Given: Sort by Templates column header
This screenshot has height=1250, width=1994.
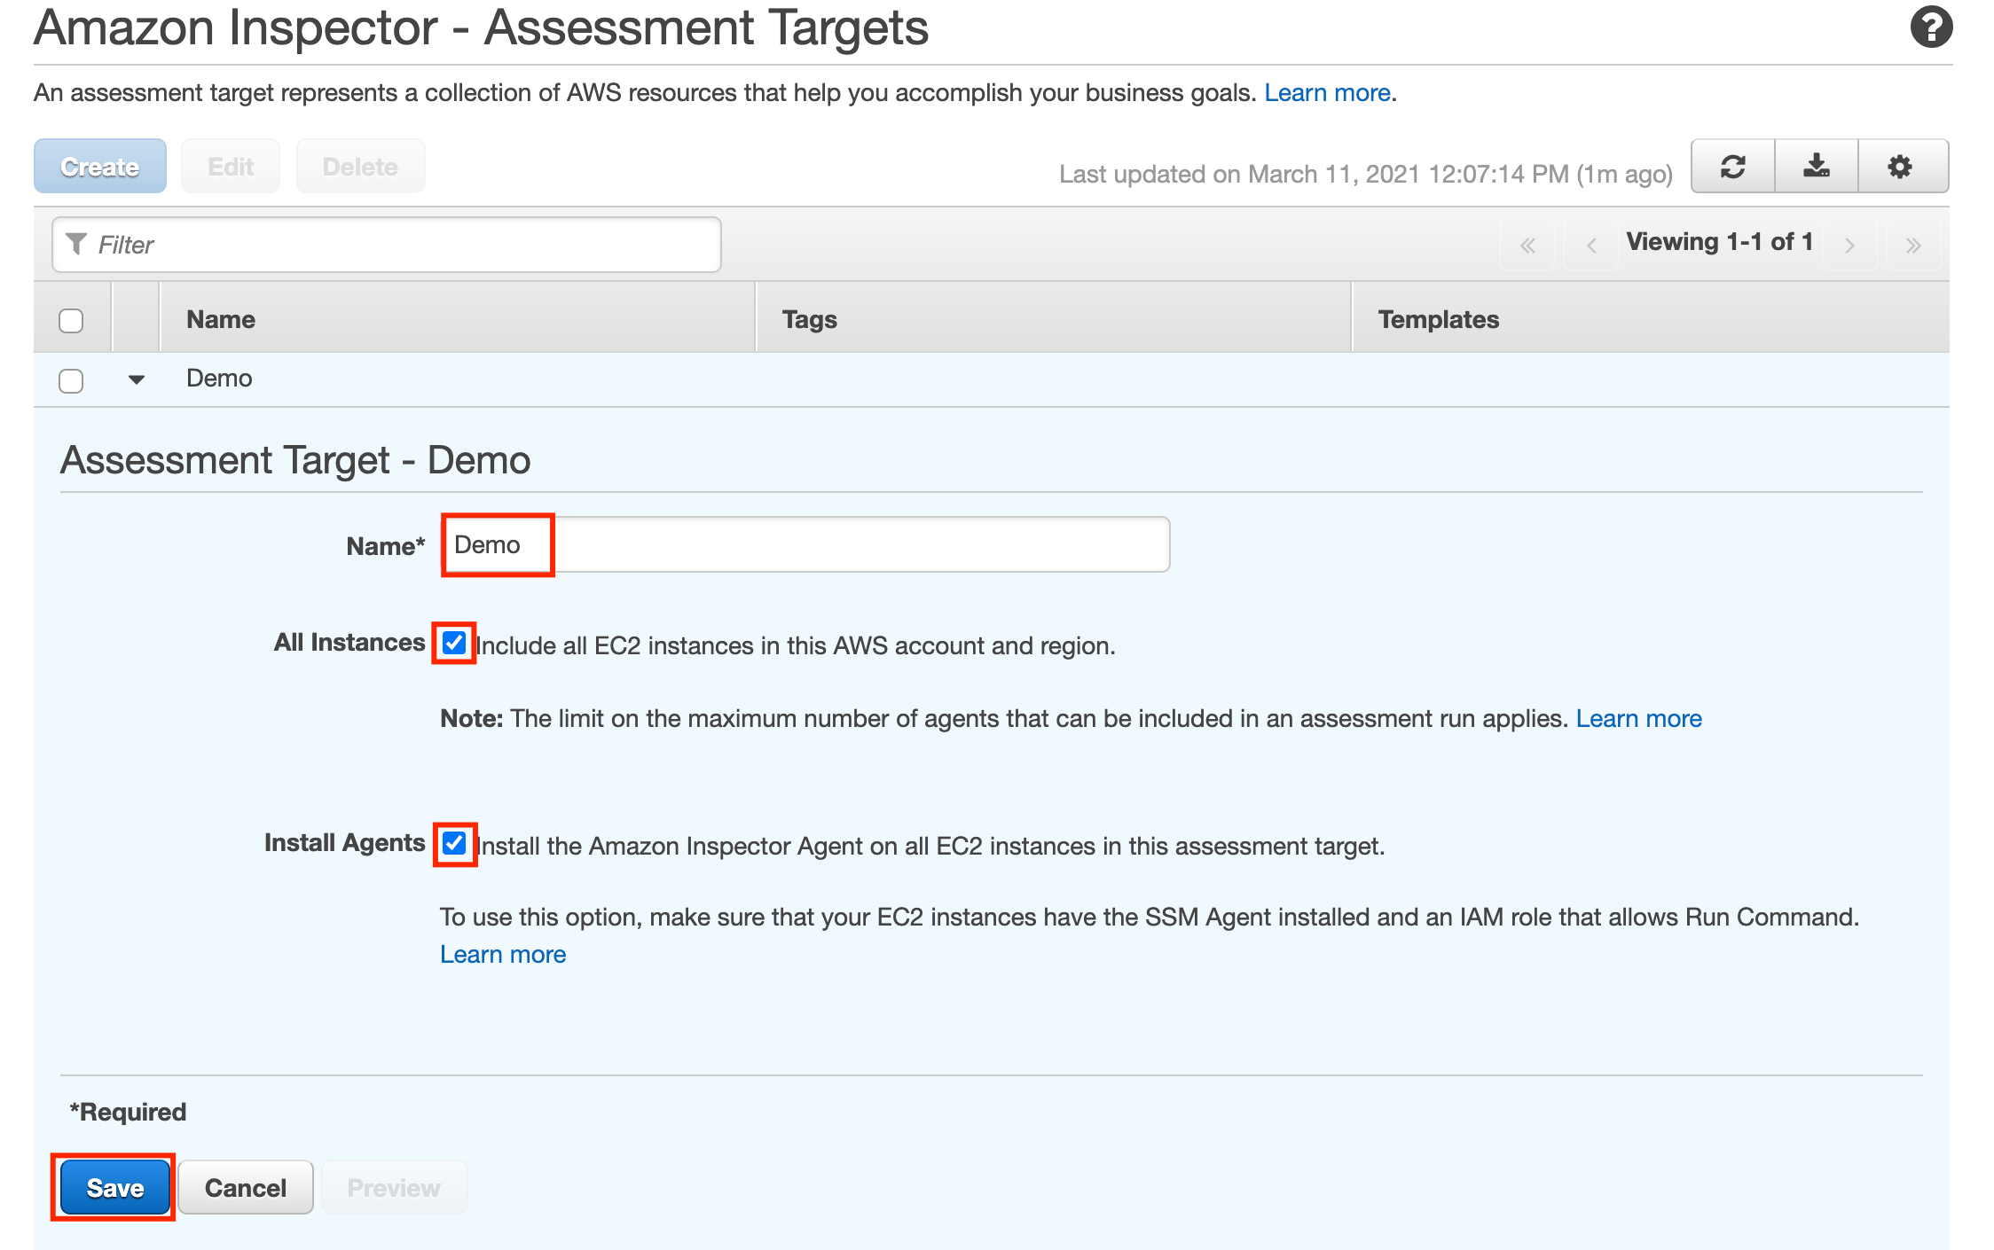Looking at the screenshot, I should tap(1651, 319).
